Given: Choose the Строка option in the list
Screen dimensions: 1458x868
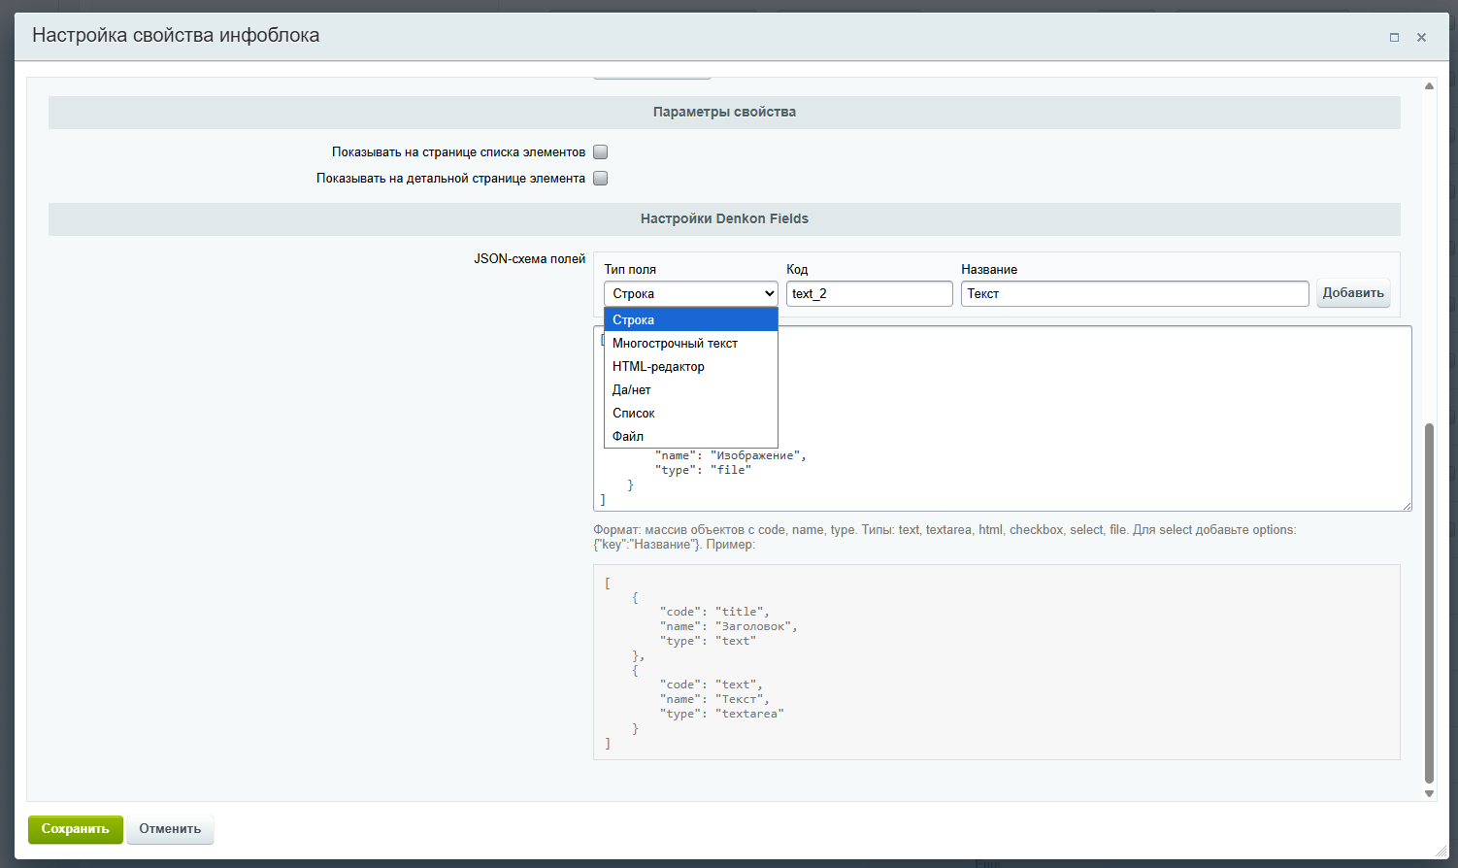Looking at the screenshot, I should coord(691,319).
